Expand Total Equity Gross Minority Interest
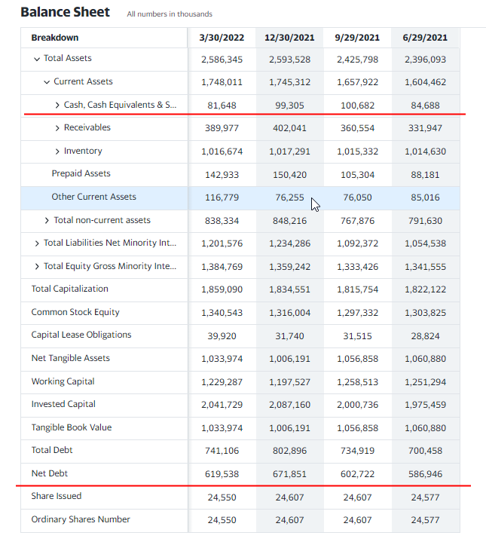Image resolution: width=486 pixels, height=551 pixels. (37, 266)
